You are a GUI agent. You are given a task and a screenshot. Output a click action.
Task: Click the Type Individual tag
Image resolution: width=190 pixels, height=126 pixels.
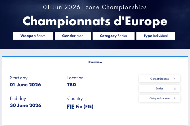tap(156, 36)
